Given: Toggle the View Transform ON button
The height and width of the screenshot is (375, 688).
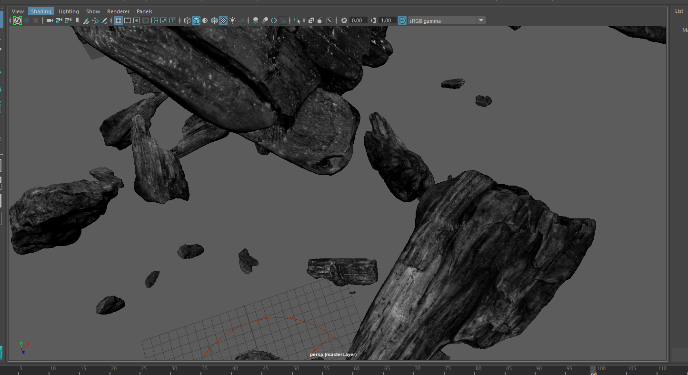Looking at the screenshot, I should (x=402, y=20).
